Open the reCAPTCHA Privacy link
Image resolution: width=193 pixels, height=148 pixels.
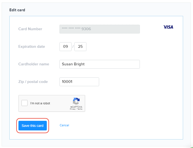72,109
